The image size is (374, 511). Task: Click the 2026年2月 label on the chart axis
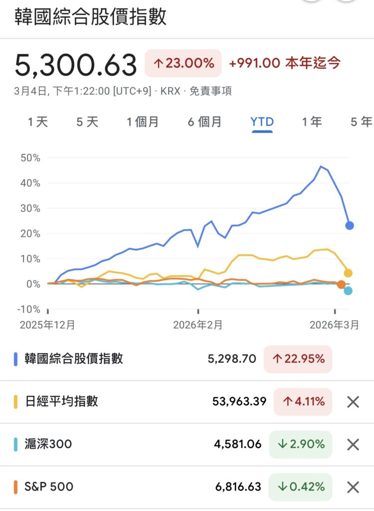point(197,325)
